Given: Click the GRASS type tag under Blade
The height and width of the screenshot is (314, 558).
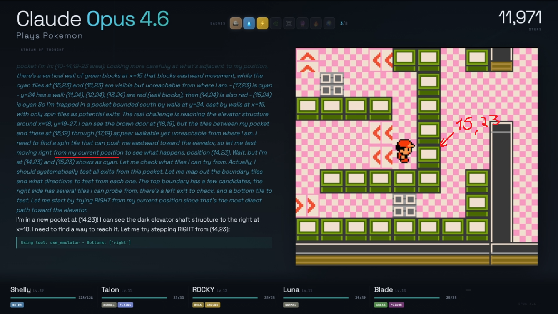Looking at the screenshot, I should 381,305.
